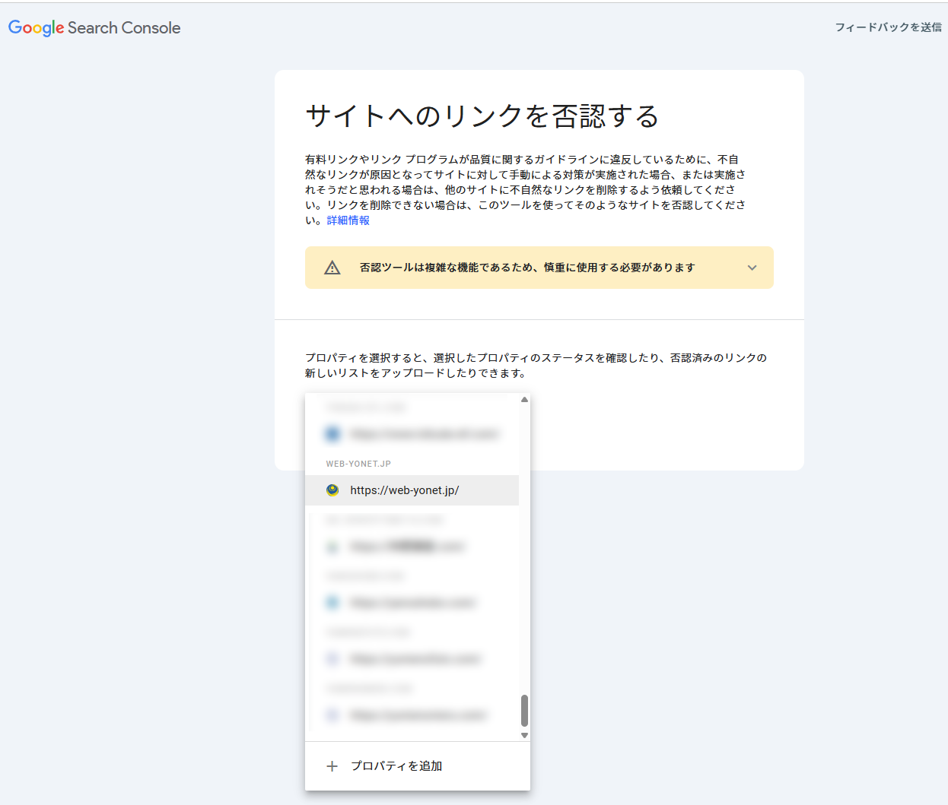
Task: Click the property list scrollbar thumb
Action: click(524, 711)
